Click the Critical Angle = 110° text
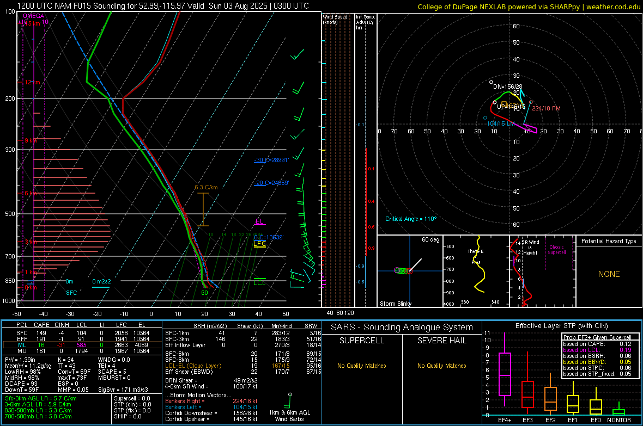The image size is (643, 426). click(x=411, y=219)
